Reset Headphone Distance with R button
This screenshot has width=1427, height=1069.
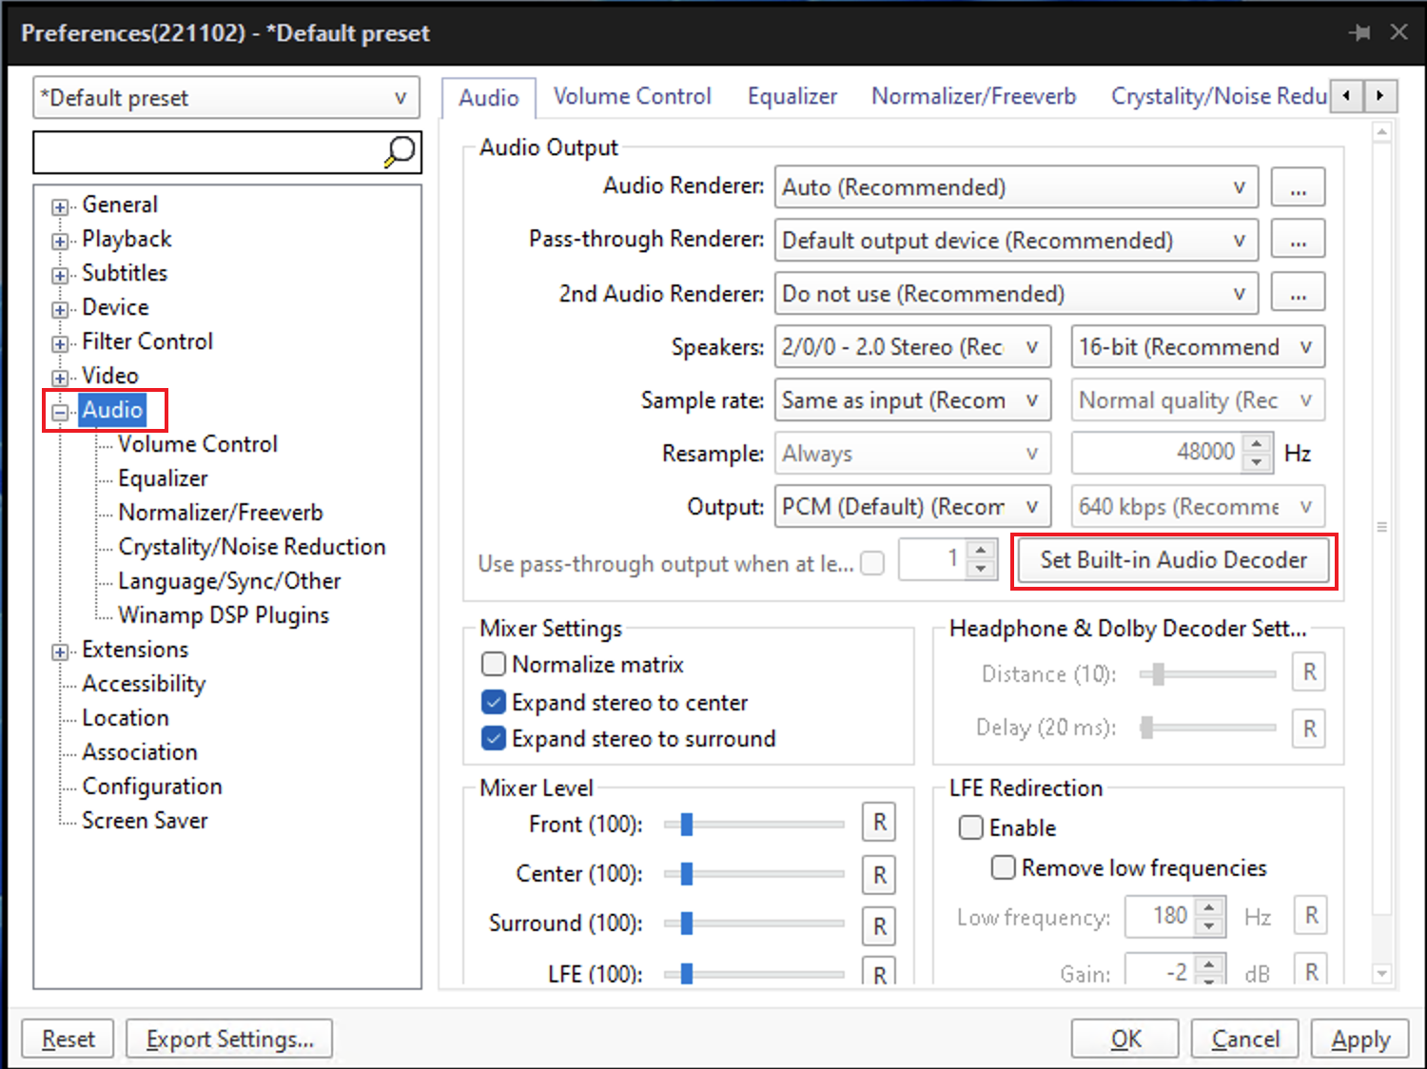click(x=1309, y=673)
